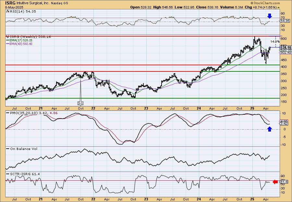Click the green up-triangle beside the Chg value

(x=279, y=7)
